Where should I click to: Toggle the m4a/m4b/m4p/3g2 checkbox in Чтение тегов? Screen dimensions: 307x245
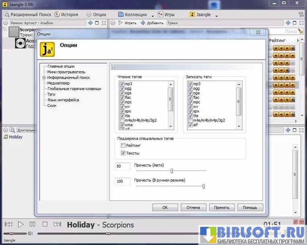122,120
